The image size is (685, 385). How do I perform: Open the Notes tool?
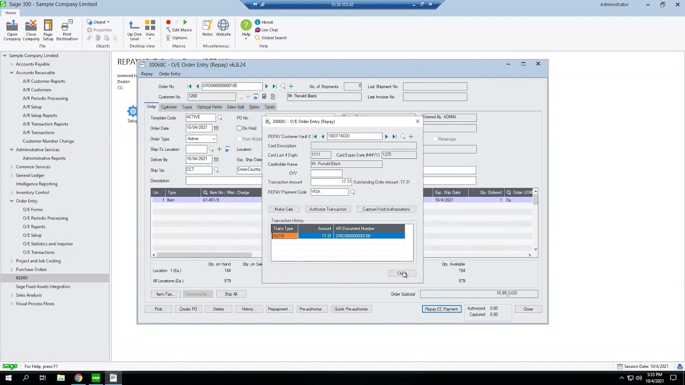207,28
